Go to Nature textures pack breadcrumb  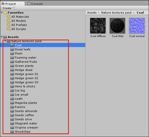tap(116, 13)
